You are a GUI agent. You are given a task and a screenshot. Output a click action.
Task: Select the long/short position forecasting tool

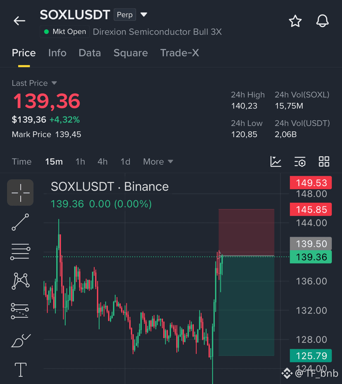coord(20,311)
